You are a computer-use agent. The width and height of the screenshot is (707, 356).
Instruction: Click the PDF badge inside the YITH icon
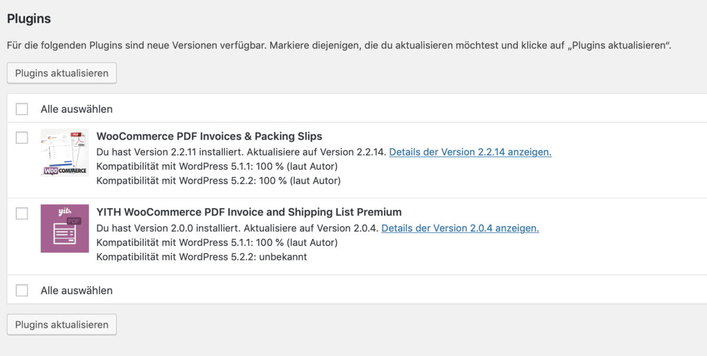(x=74, y=222)
